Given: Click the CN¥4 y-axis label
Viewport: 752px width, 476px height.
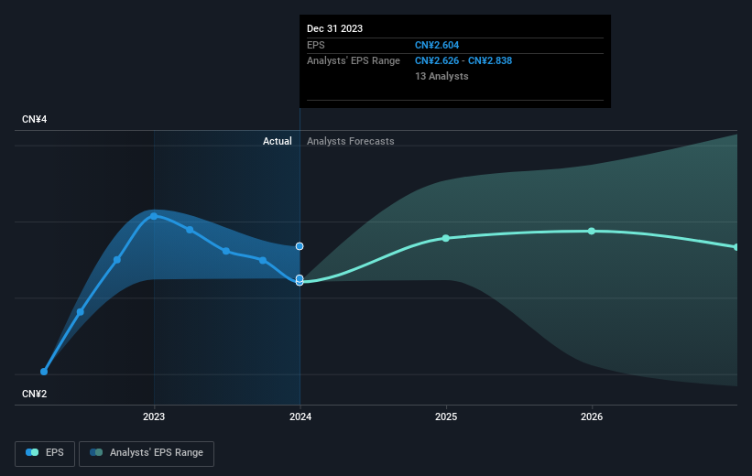Looking at the screenshot, I should click(x=35, y=119).
